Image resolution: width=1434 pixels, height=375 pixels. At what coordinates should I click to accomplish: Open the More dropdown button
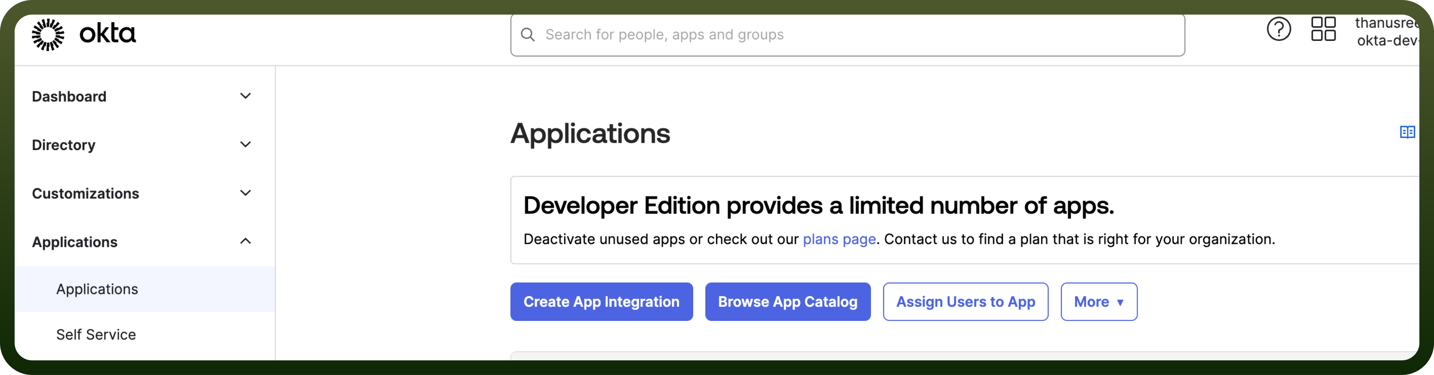pyautogui.click(x=1099, y=302)
